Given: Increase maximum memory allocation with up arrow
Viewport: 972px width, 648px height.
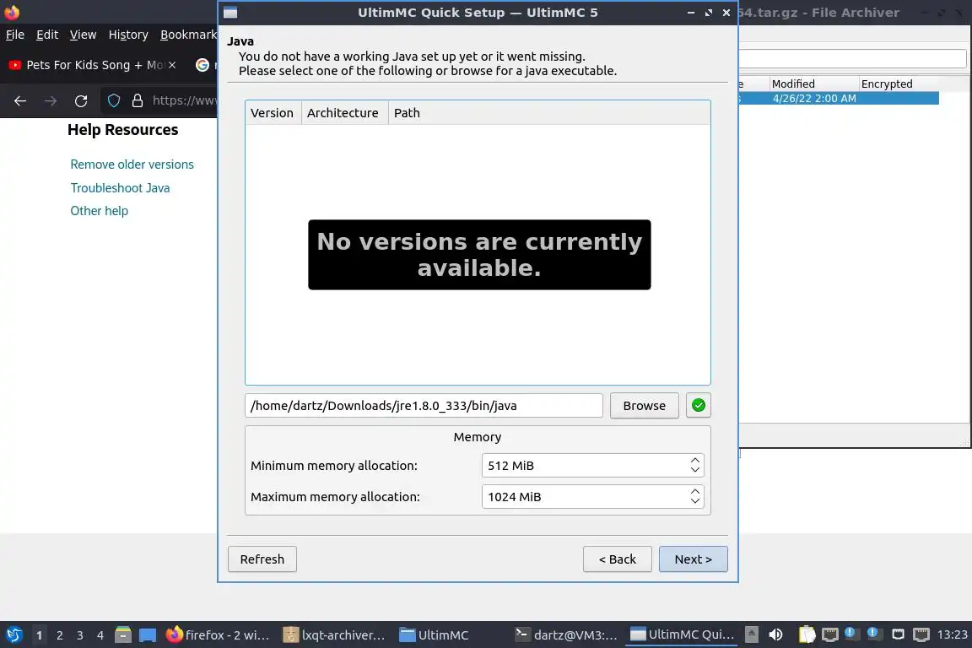Looking at the screenshot, I should click(x=695, y=491).
